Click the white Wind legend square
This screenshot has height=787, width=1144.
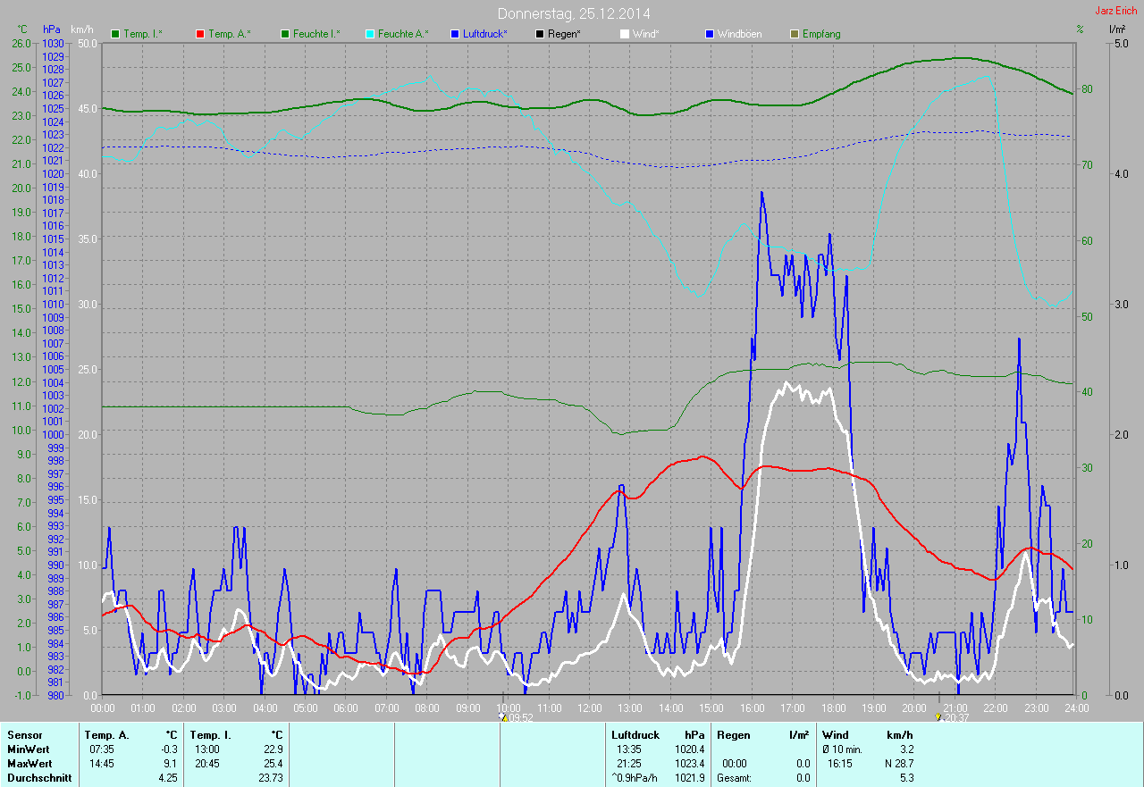pos(624,34)
